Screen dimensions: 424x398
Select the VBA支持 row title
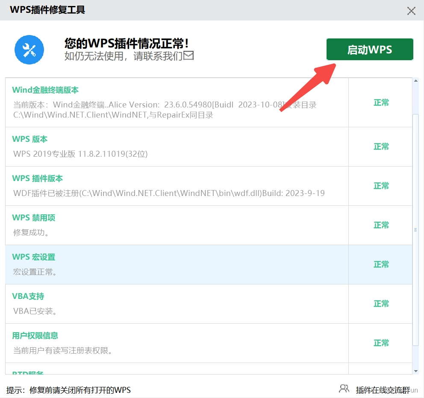click(28, 296)
